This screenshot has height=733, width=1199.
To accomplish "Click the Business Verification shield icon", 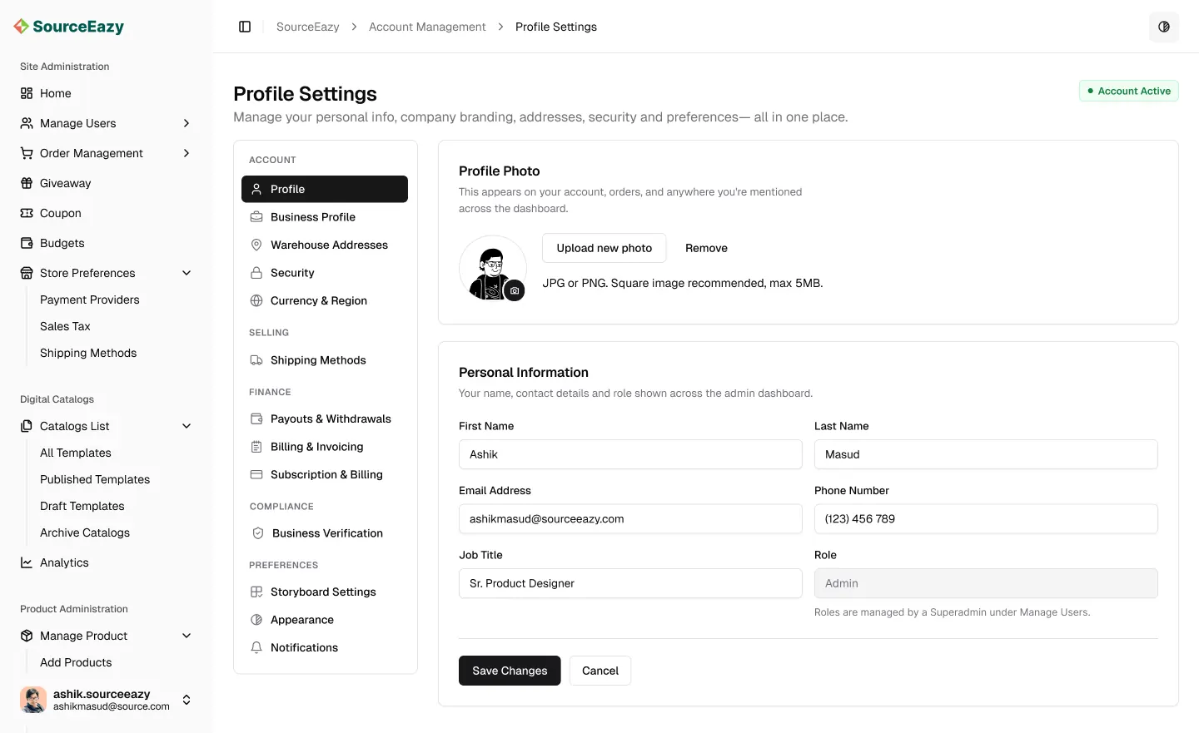I will point(257,533).
